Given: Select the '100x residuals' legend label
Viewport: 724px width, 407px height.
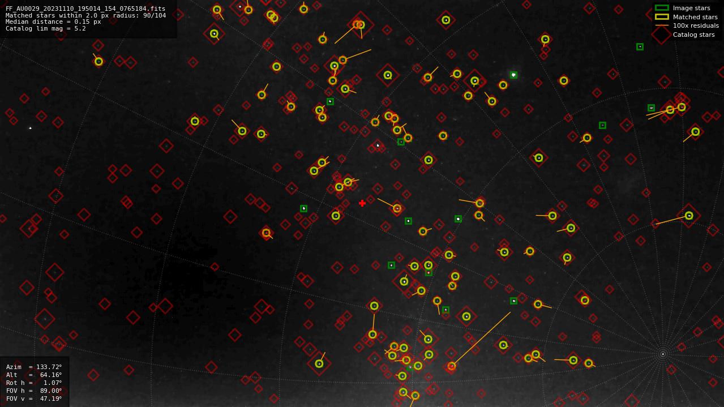Looking at the screenshot, I should click(x=696, y=25).
